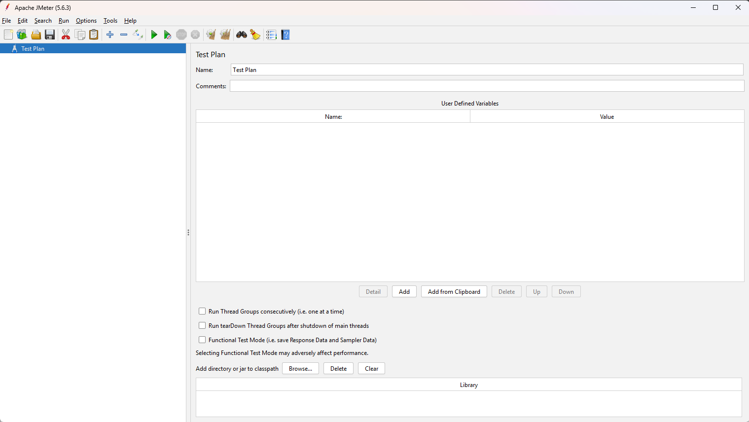Start the test with green play icon

click(154, 35)
